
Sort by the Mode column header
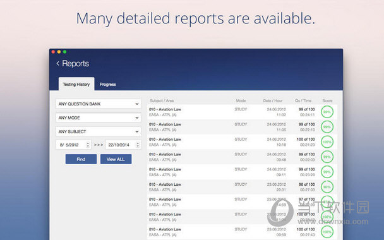(241, 100)
